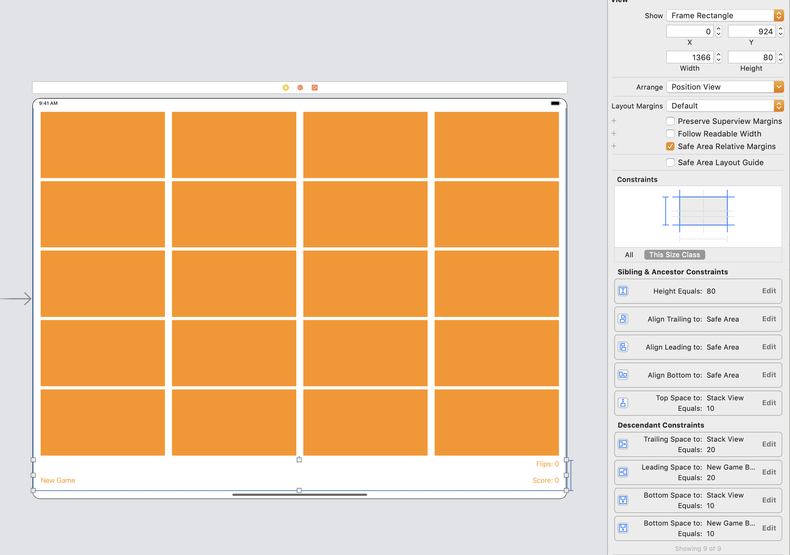Open the Show Frame Rectangle dropdown

725,15
